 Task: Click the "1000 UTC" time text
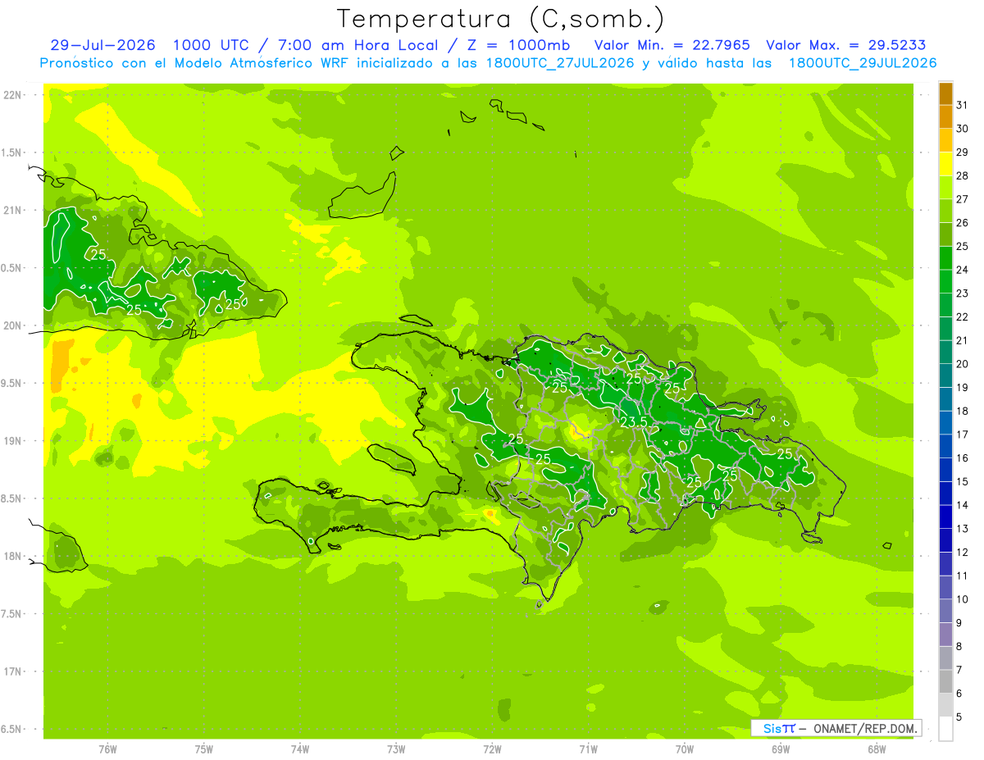click(213, 45)
